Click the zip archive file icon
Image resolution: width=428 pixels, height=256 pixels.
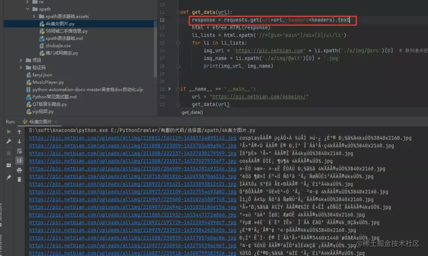29,89
